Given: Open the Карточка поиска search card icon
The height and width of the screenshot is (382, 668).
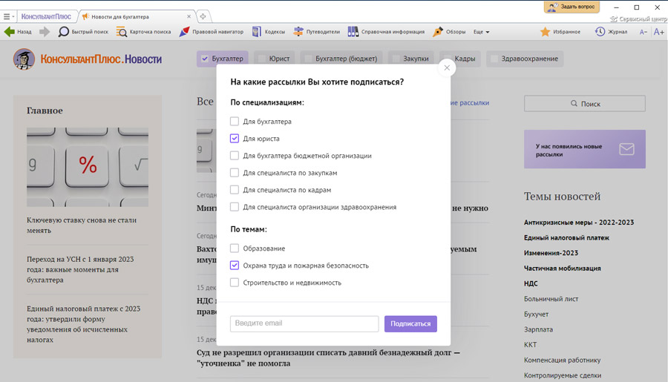Looking at the screenshot, I should click(x=122, y=32).
